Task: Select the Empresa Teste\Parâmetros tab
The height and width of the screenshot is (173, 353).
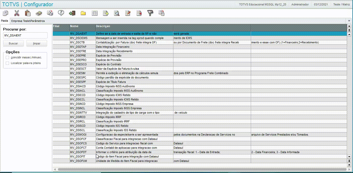Action: click(x=28, y=21)
